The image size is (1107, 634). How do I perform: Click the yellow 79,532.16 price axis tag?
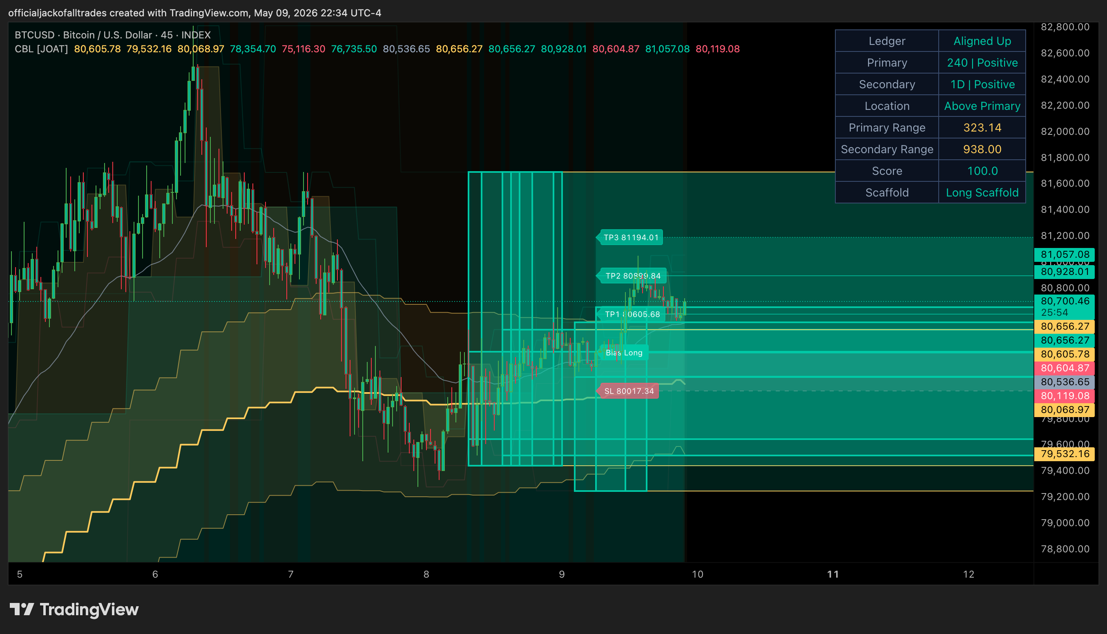pyautogui.click(x=1065, y=454)
